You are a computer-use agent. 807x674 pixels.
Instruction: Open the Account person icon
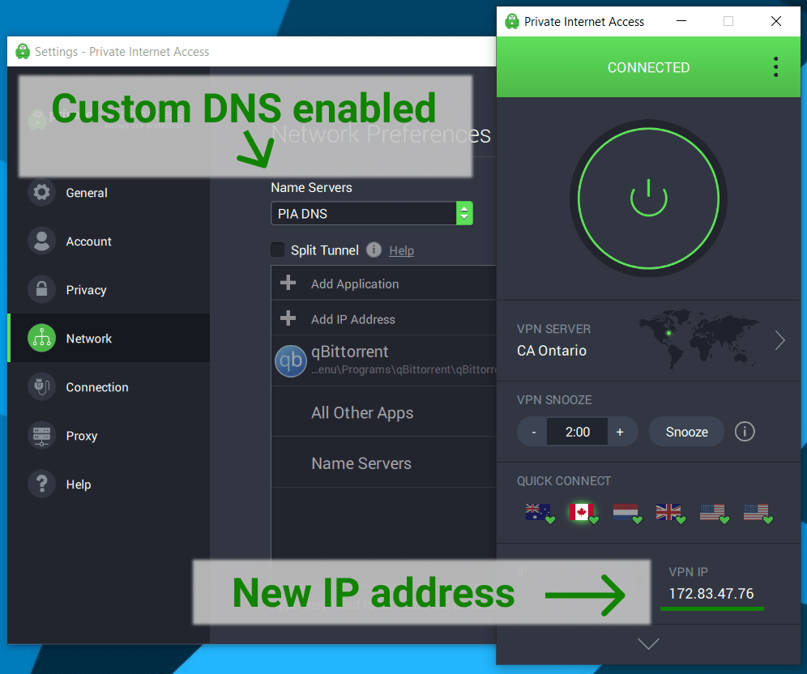click(41, 241)
